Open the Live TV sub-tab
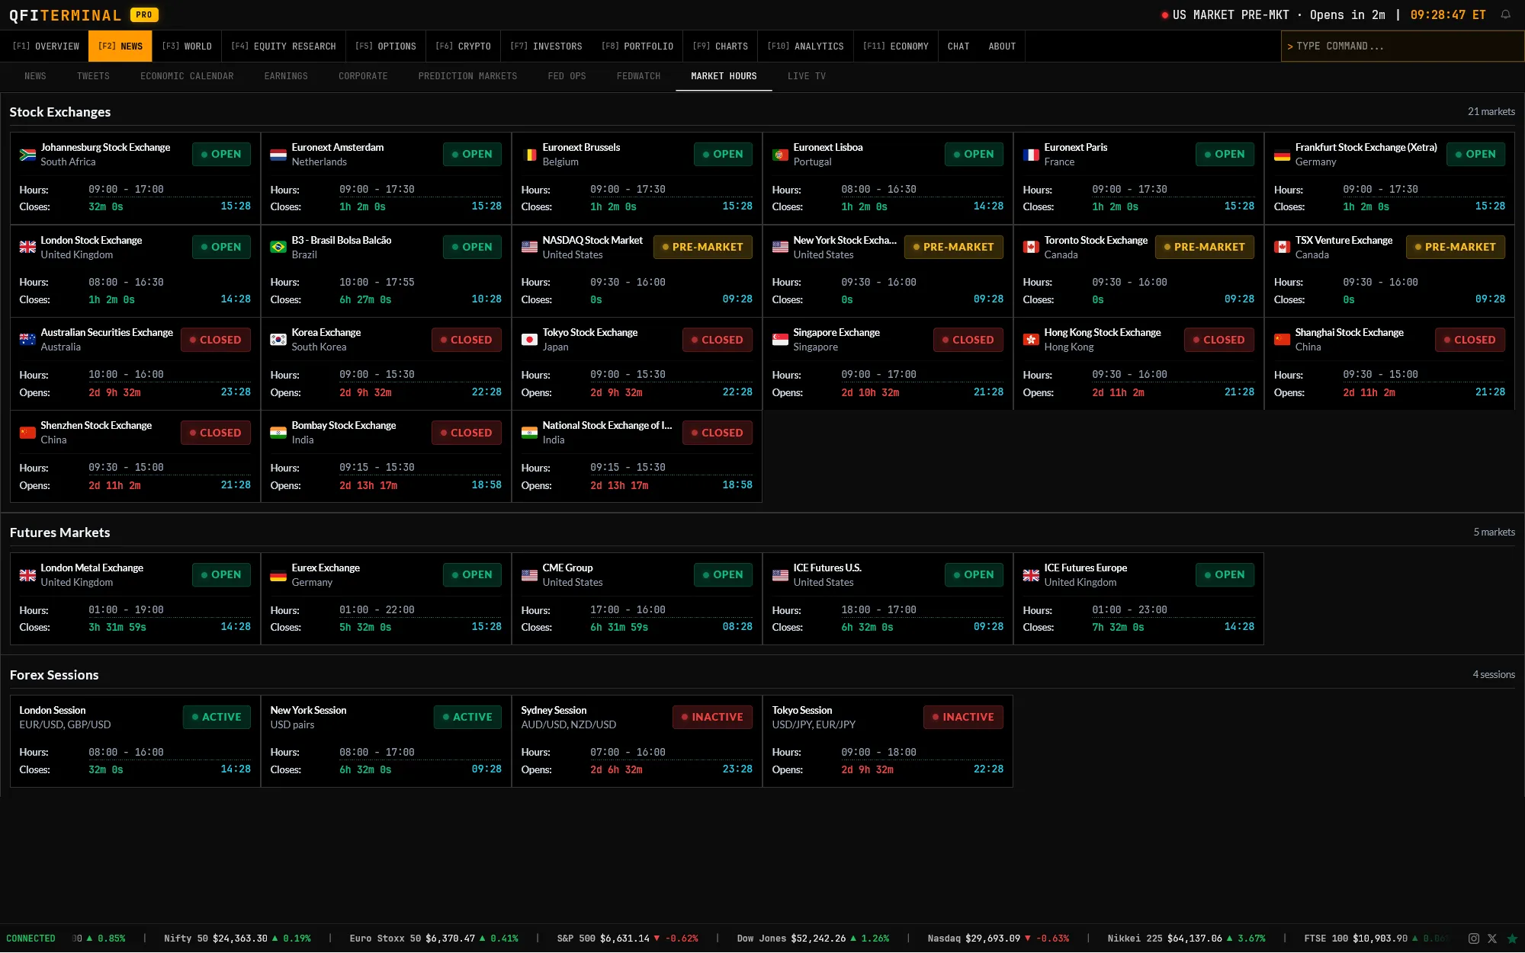This screenshot has height=953, width=1525. [807, 76]
